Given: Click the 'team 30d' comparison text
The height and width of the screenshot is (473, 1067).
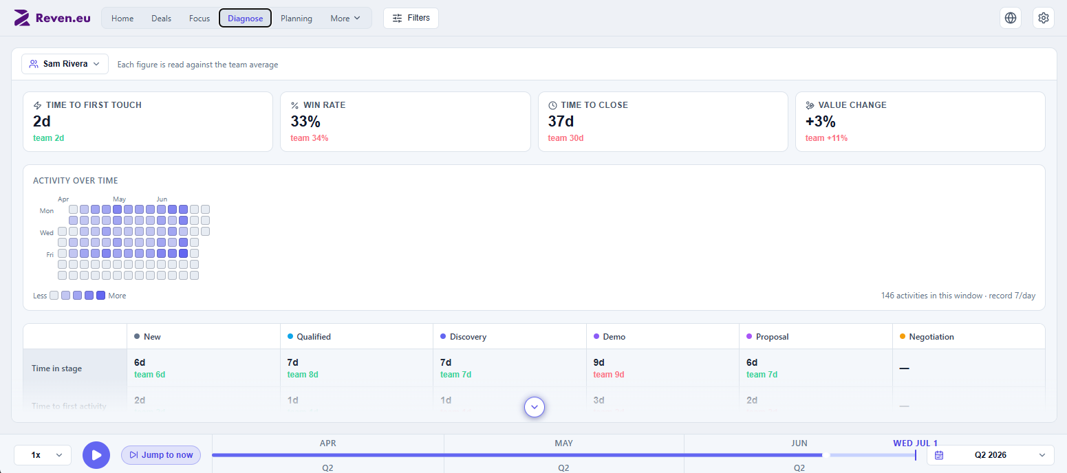Looking at the screenshot, I should point(565,138).
